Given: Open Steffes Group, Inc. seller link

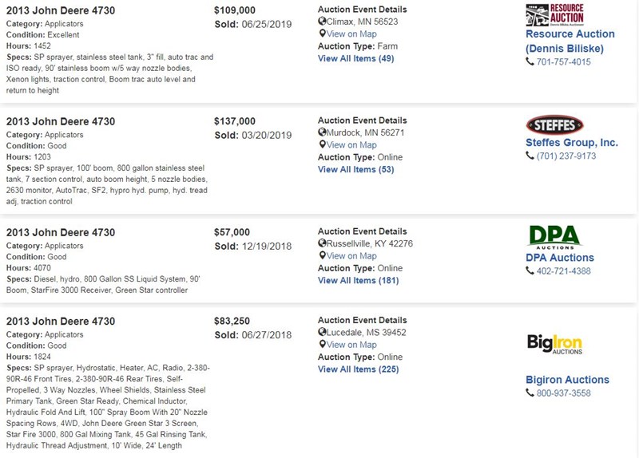Looking at the screenshot, I should [x=572, y=143].
